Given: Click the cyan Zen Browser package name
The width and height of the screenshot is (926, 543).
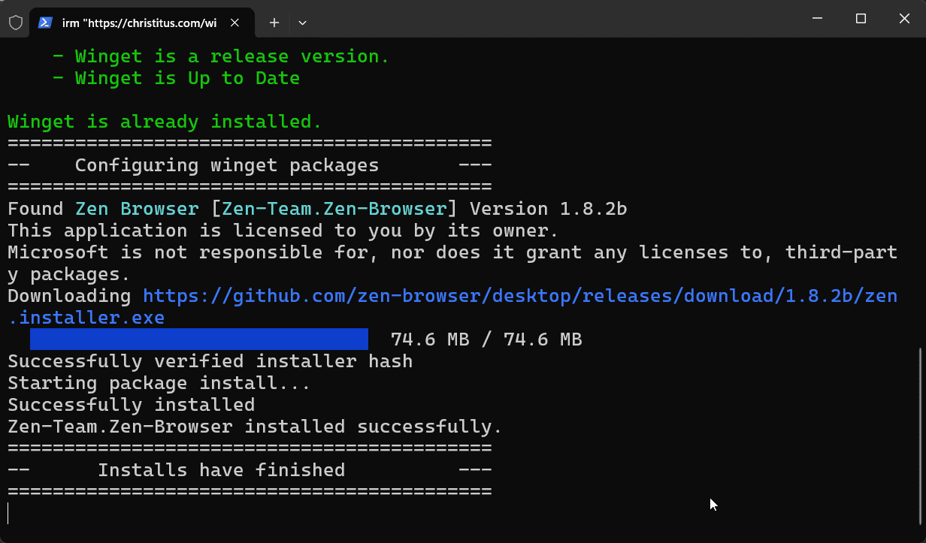Looking at the screenshot, I should click(x=137, y=209).
